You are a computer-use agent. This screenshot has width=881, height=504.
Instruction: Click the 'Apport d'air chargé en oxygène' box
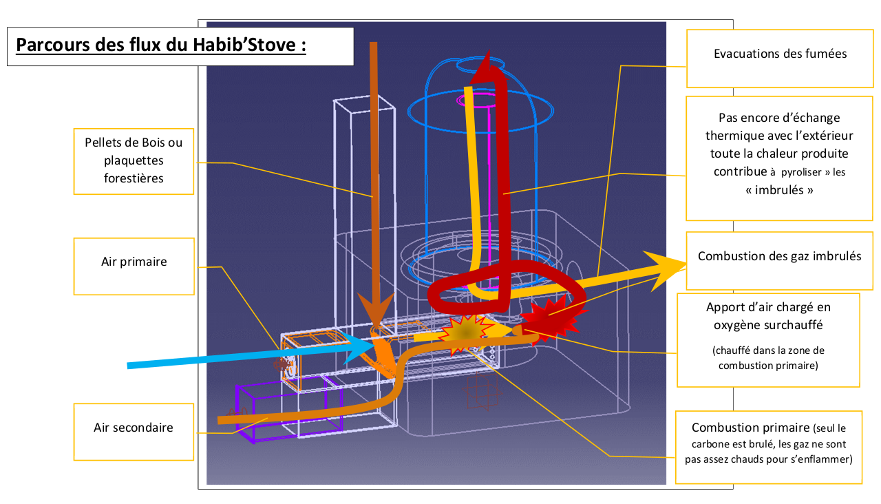(768, 340)
